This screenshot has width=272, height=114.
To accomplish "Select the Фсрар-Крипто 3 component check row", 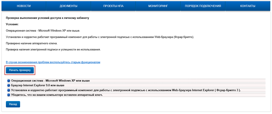I will tap(136, 90).
